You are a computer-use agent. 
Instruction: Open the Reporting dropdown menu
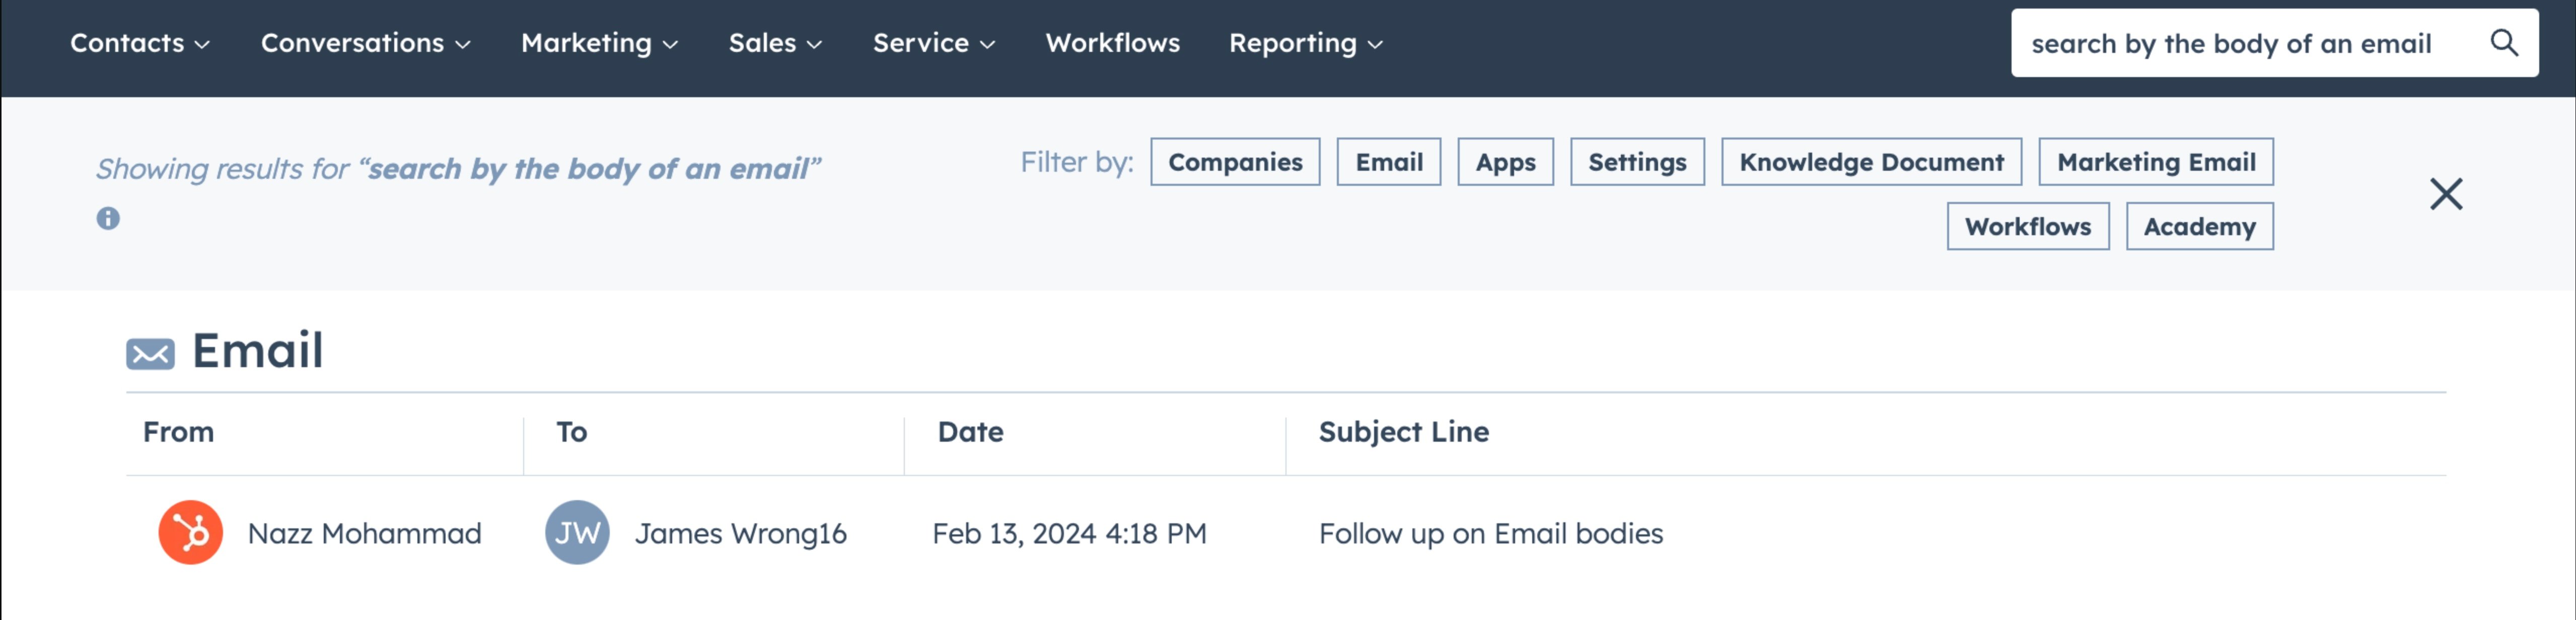[x=1305, y=43]
